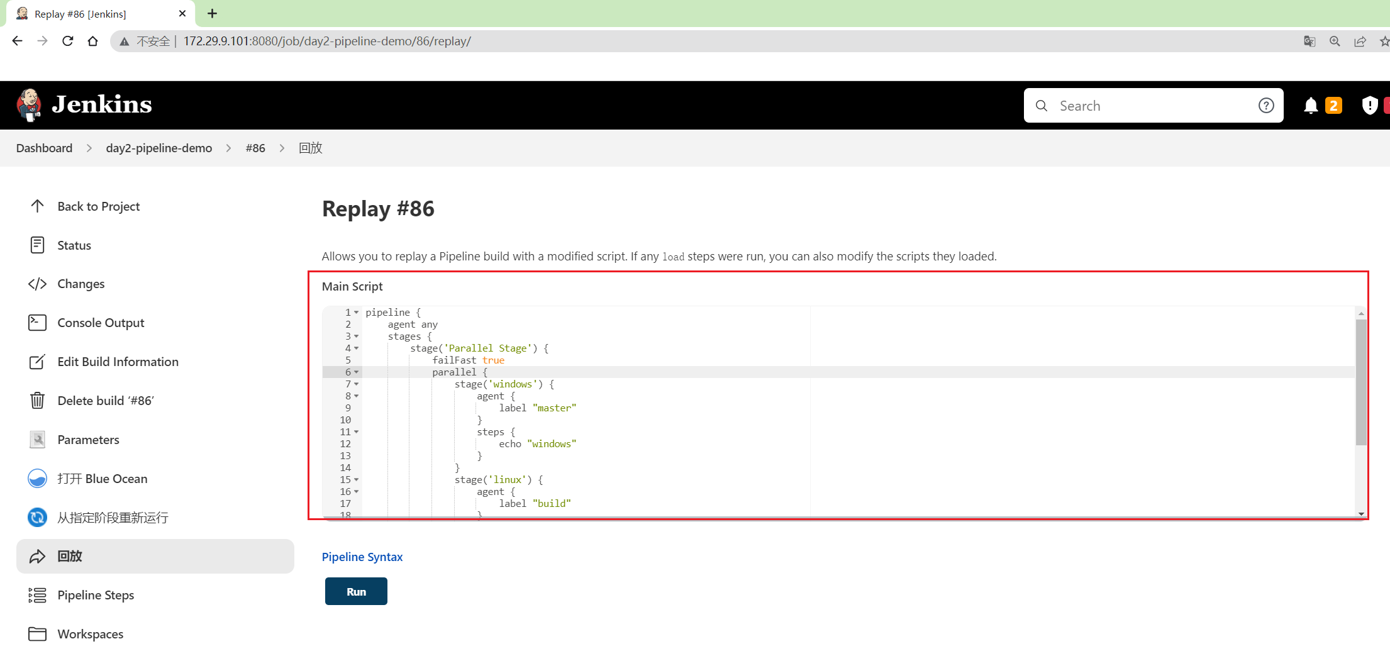The width and height of the screenshot is (1390, 656).
Task: Open a new browser tab with plus icon
Action: (212, 13)
